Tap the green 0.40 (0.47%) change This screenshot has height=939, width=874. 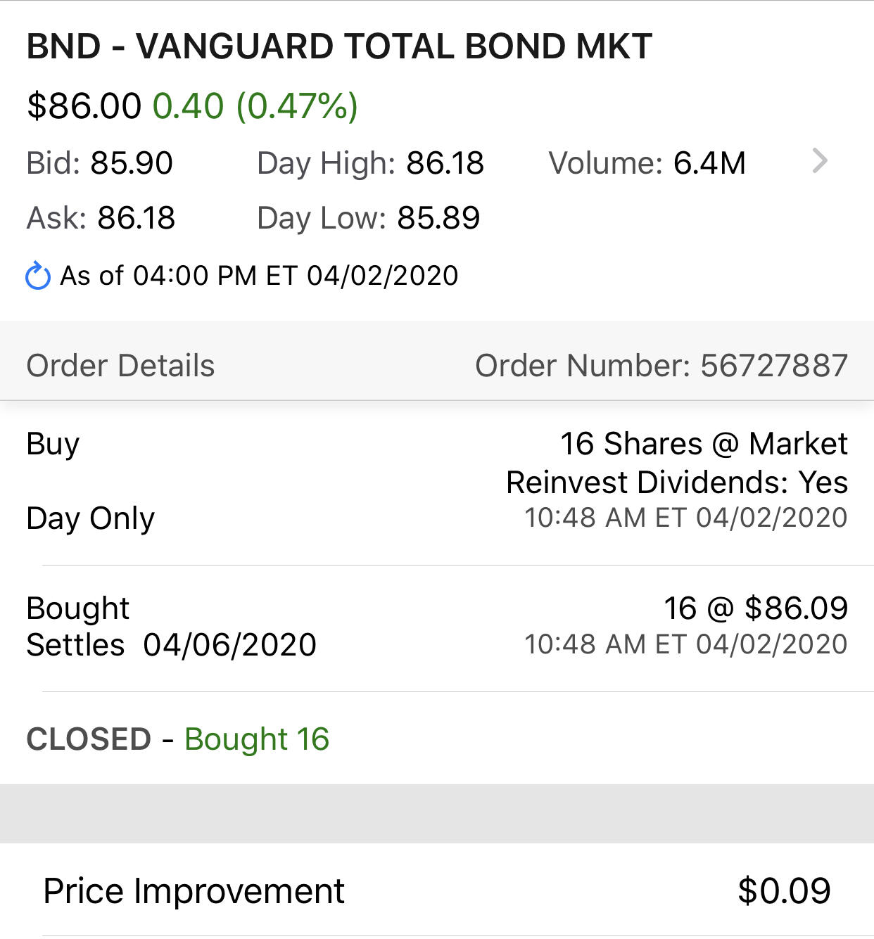(255, 106)
